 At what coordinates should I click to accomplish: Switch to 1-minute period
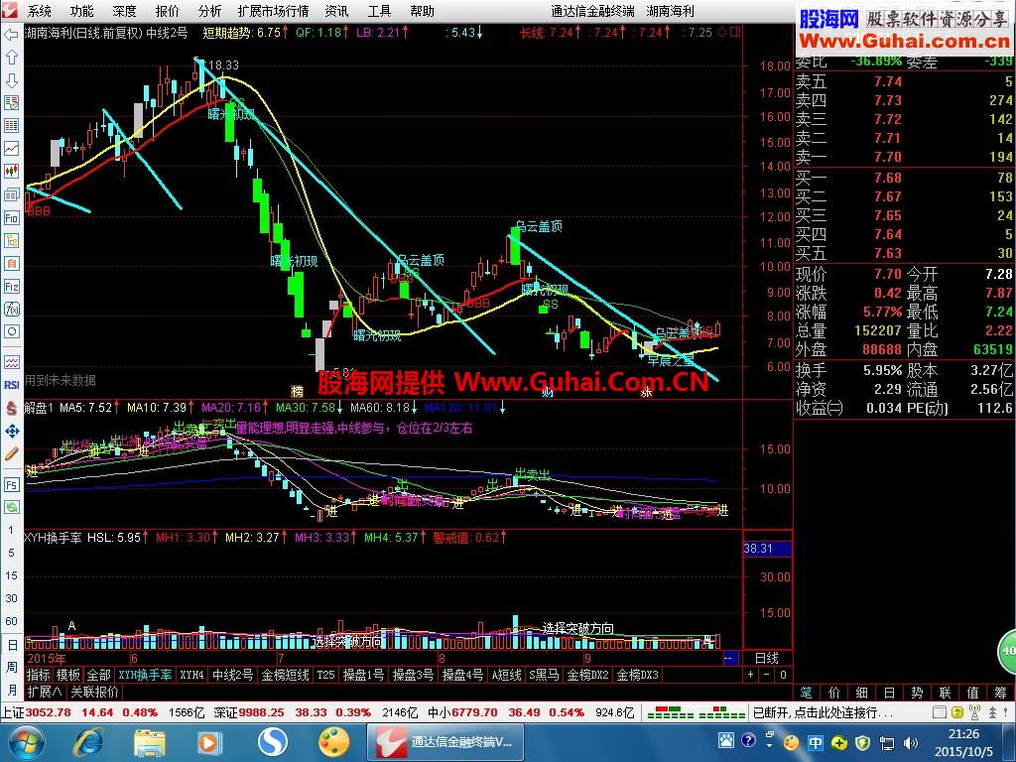click(11, 530)
